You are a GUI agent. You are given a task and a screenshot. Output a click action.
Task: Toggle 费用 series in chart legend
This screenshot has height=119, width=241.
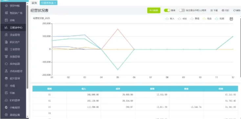pyautogui.click(x=195, y=19)
